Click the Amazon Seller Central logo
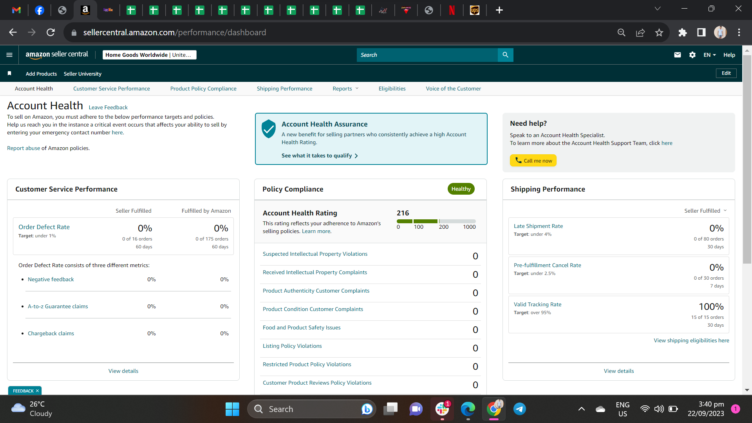The width and height of the screenshot is (752, 423). click(57, 55)
